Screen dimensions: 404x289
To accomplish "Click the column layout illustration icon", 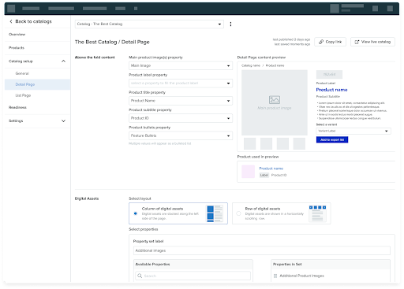I will coord(215,213).
